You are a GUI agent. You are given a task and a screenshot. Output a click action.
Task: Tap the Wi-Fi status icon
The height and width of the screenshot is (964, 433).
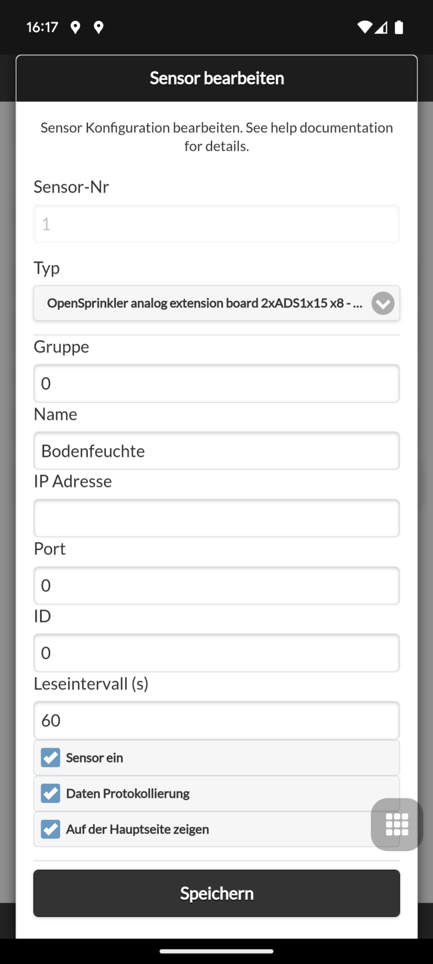(x=364, y=27)
